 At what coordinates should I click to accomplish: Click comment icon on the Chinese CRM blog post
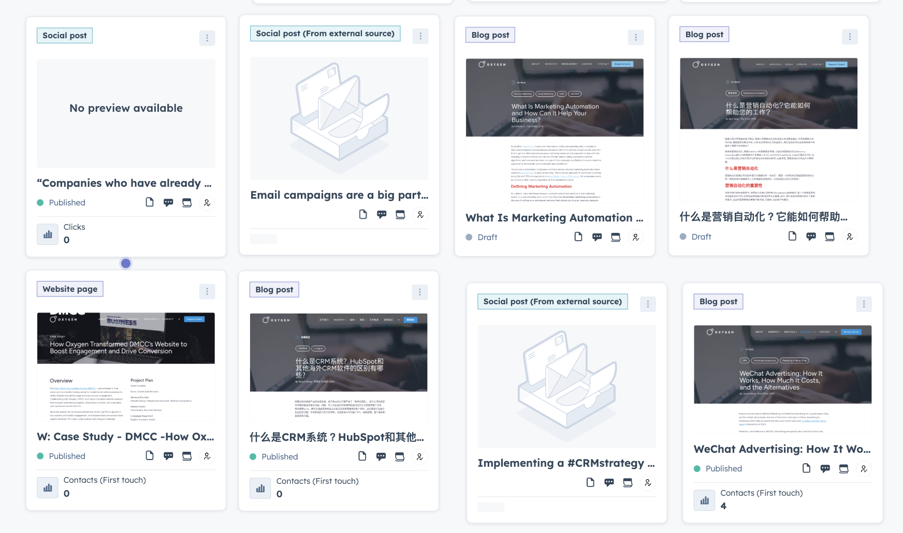click(381, 456)
